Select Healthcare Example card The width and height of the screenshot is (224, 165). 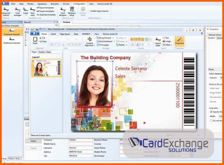tap(12, 41)
